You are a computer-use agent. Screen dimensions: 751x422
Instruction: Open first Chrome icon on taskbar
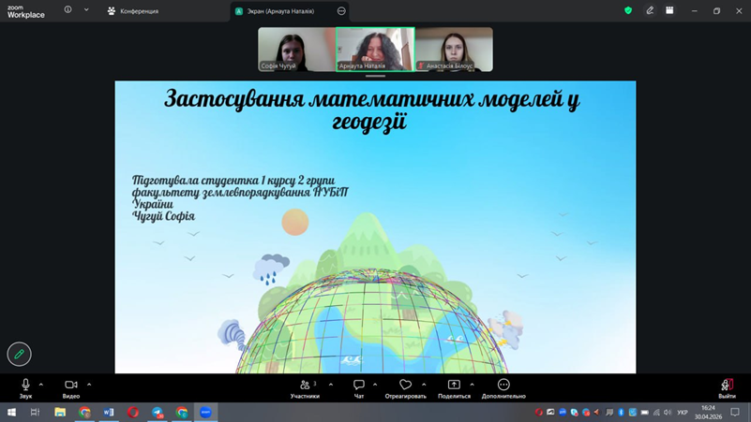84,412
